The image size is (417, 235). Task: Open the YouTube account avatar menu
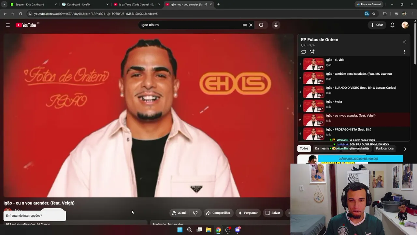coord(405,25)
